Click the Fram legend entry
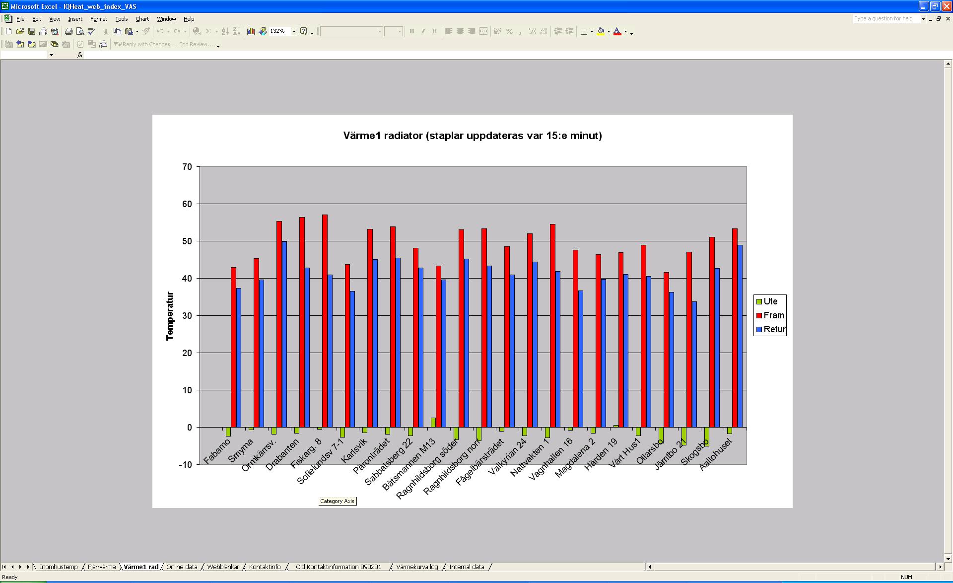The height and width of the screenshot is (583, 953). click(773, 315)
